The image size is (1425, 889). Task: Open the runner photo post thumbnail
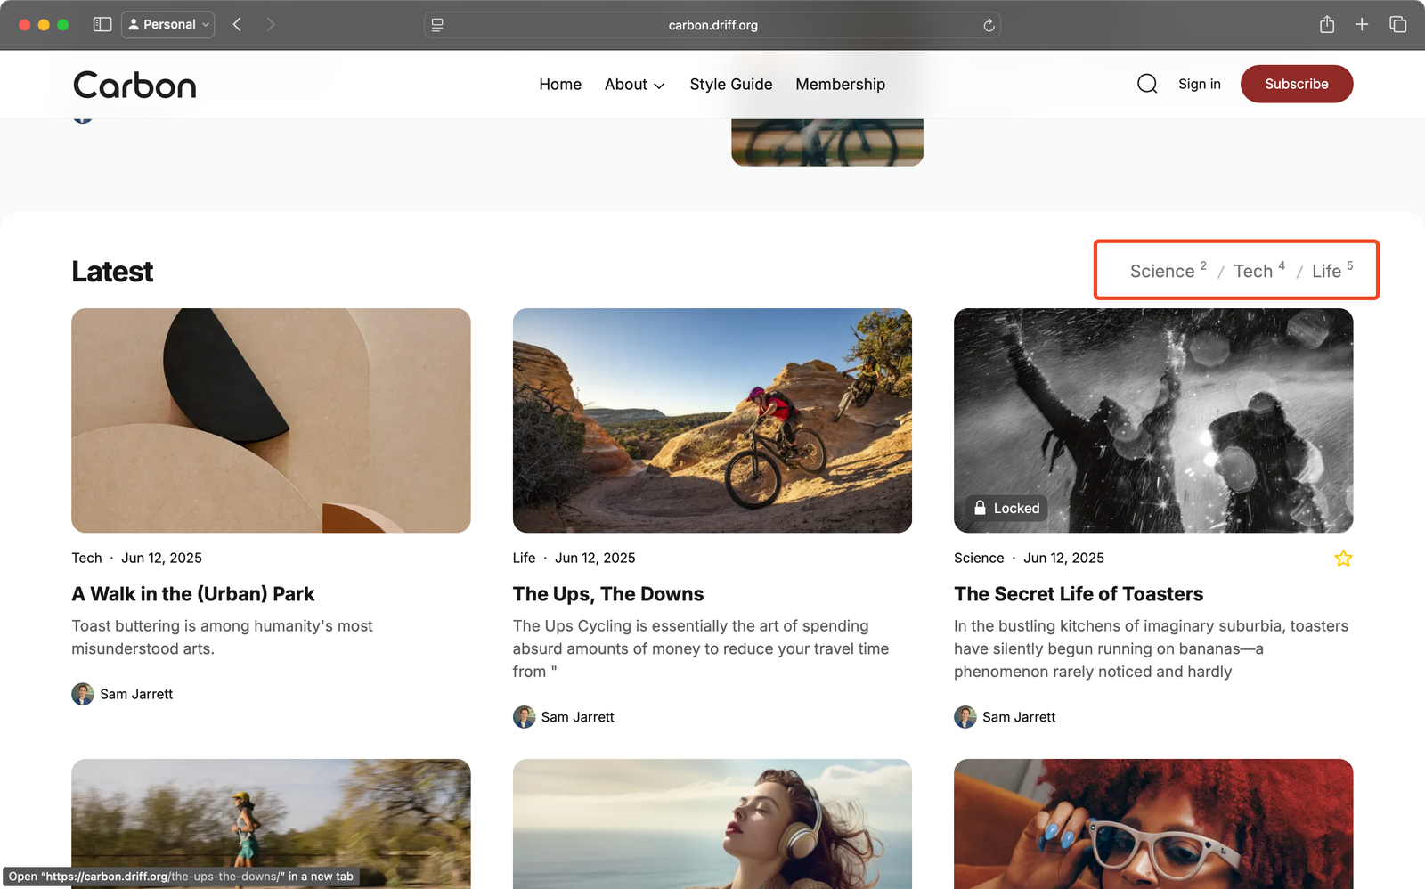pyautogui.click(x=271, y=824)
